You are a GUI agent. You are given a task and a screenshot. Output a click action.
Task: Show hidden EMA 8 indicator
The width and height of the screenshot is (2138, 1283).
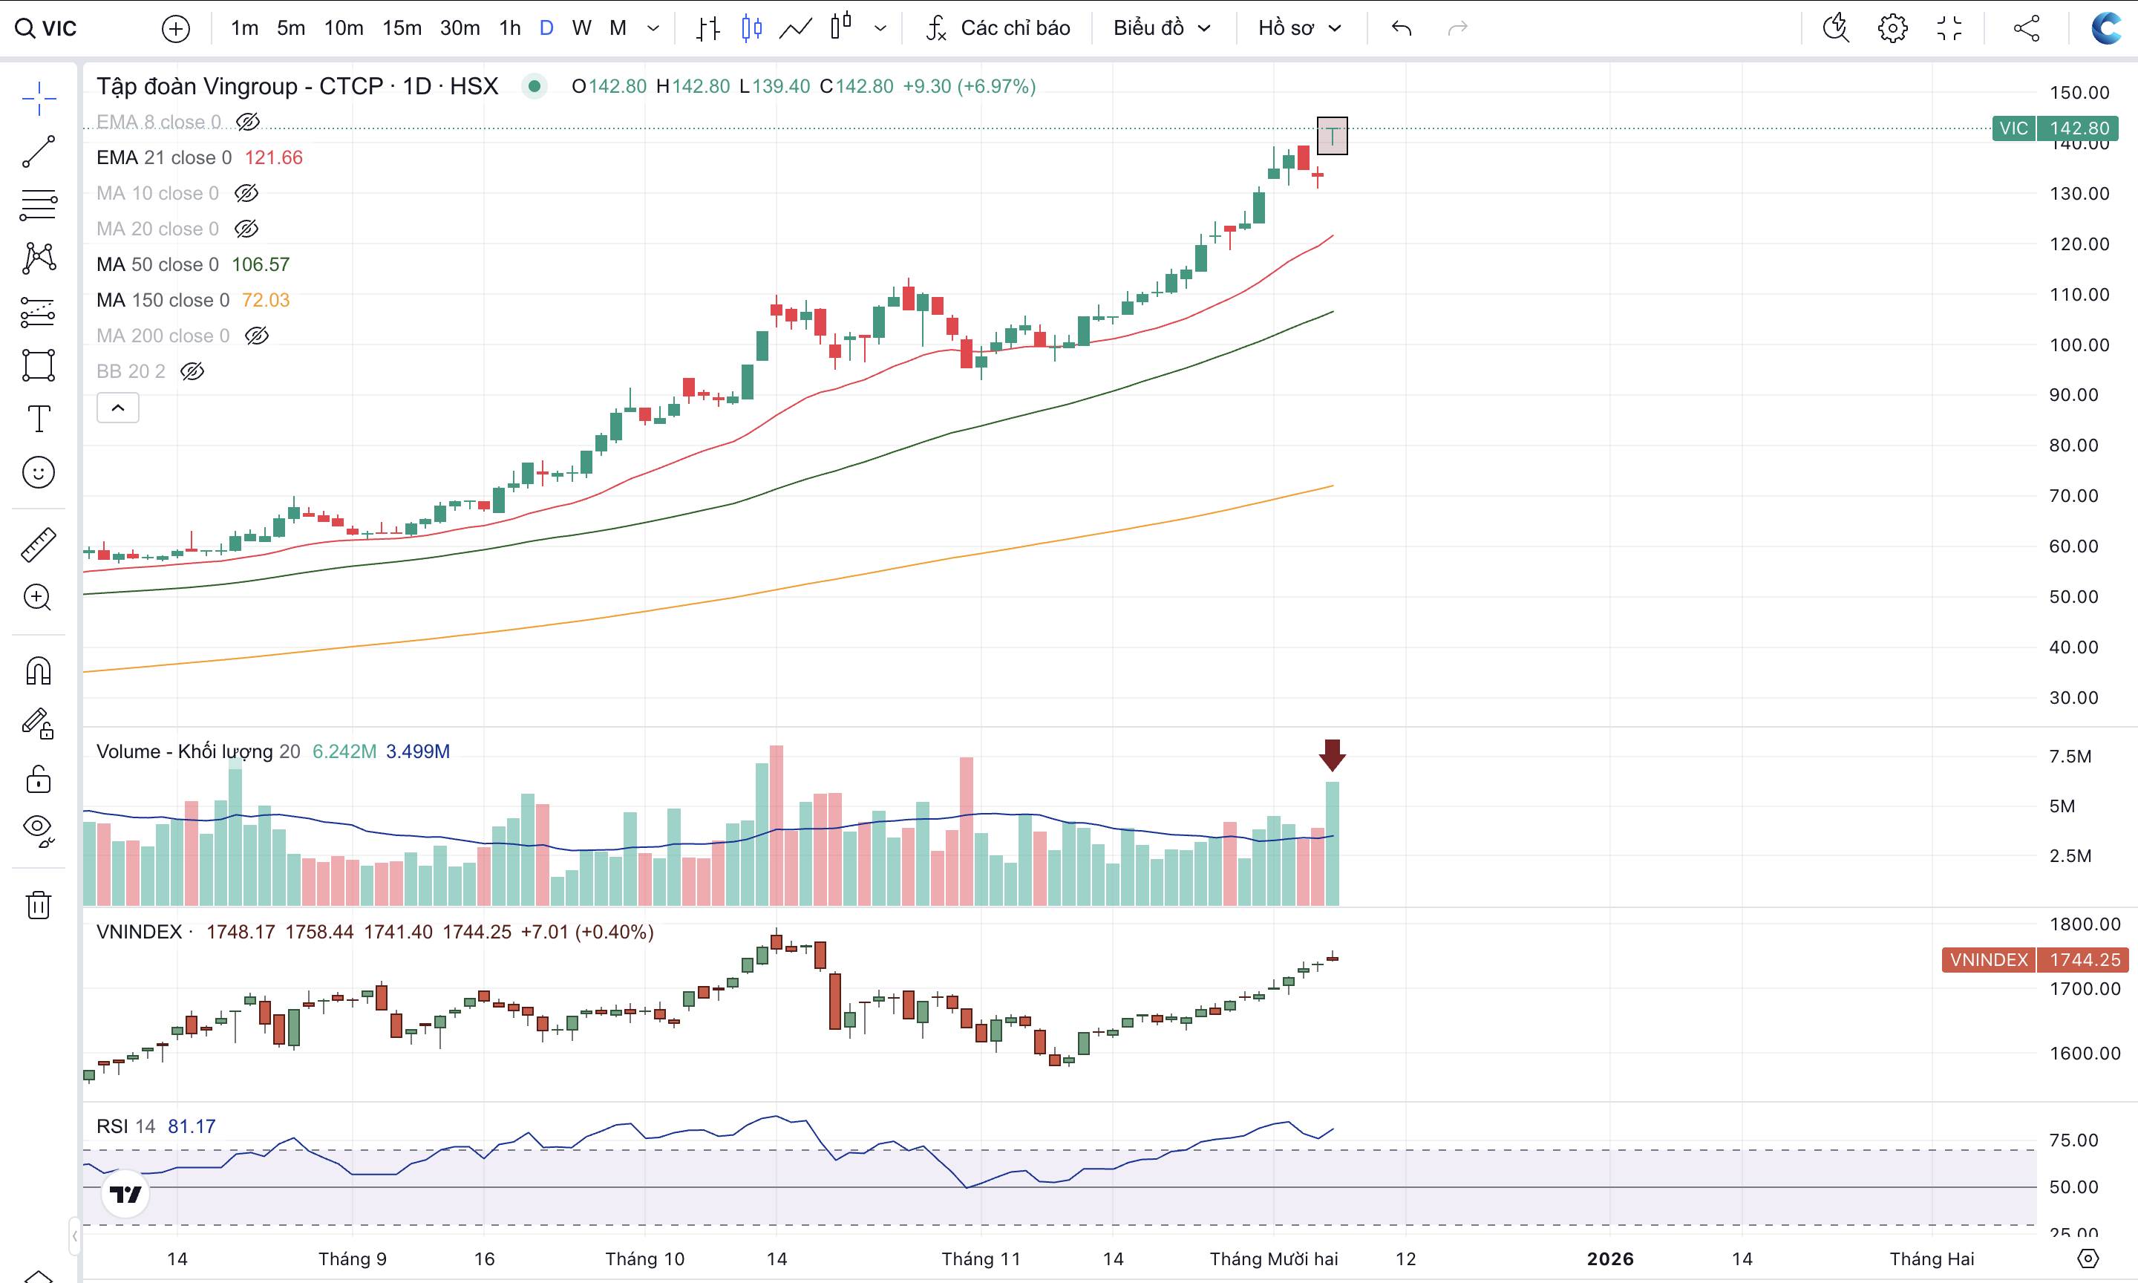(x=248, y=122)
